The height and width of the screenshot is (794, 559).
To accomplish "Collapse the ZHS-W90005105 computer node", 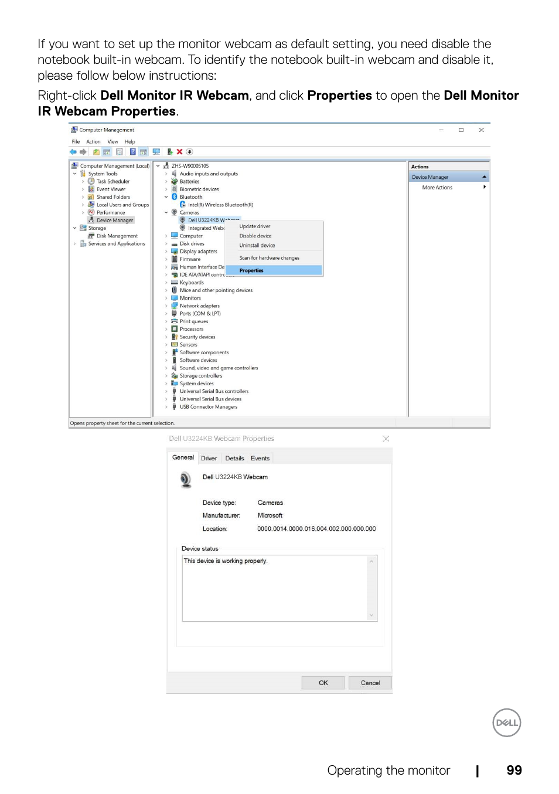I will 158,166.
